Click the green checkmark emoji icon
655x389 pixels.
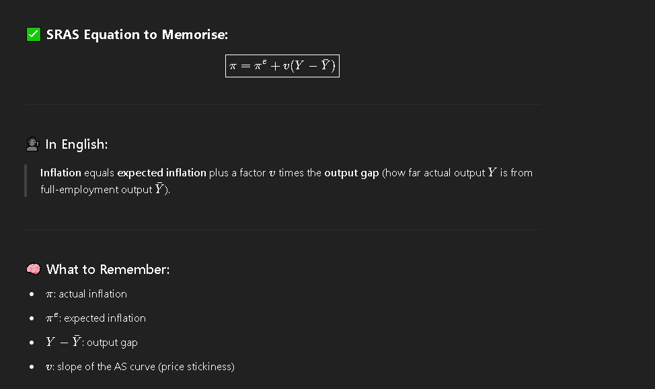34,34
